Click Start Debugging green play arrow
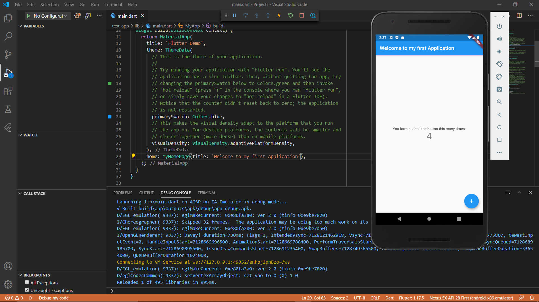Screen dimensions: 539x302 click(x=28, y=16)
